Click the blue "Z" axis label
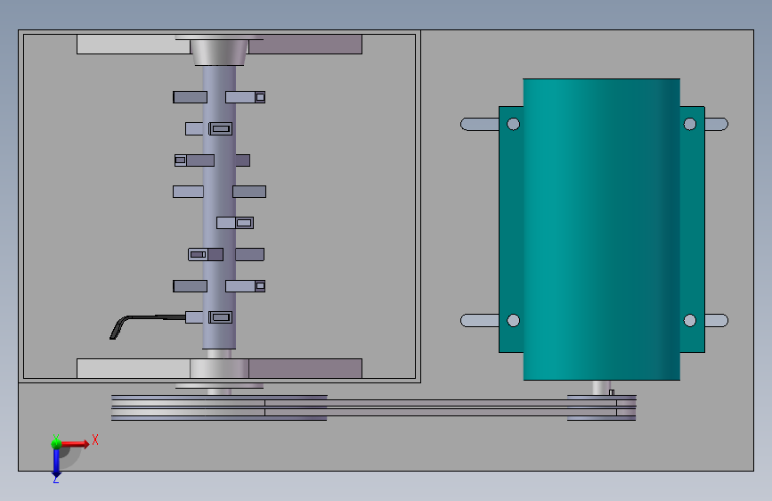The image size is (772, 501). point(55,479)
